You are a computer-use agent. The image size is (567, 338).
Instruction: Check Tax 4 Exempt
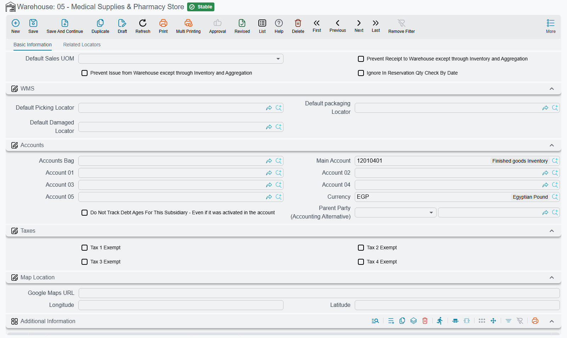click(361, 262)
